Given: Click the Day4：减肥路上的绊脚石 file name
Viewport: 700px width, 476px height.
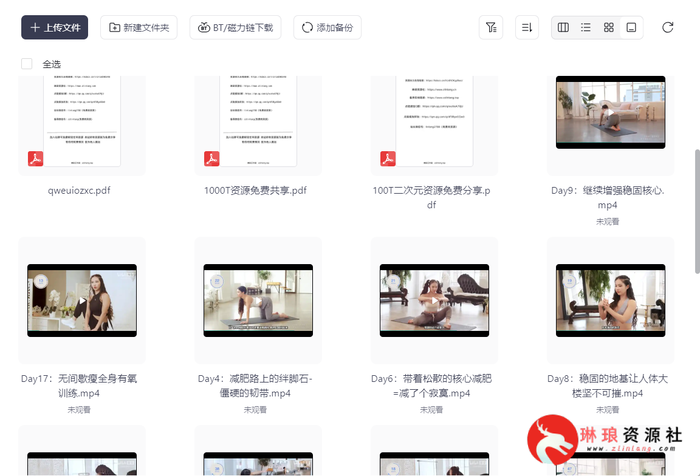Looking at the screenshot, I should [x=255, y=386].
